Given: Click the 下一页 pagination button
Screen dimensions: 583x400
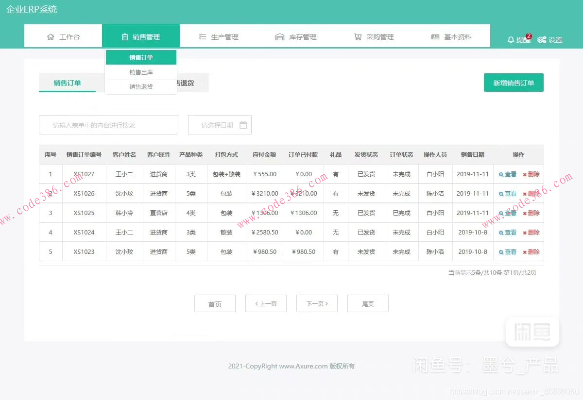Looking at the screenshot, I should click(x=317, y=303).
